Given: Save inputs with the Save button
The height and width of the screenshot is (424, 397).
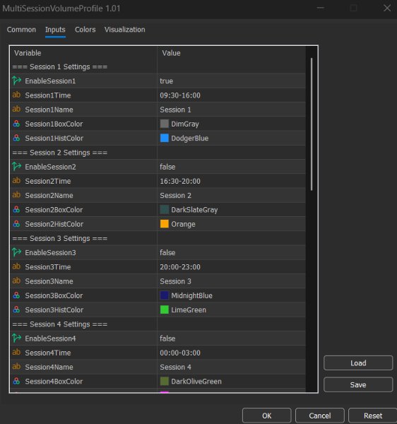Looking at the screenshot, I should click(x=358, y=384).
